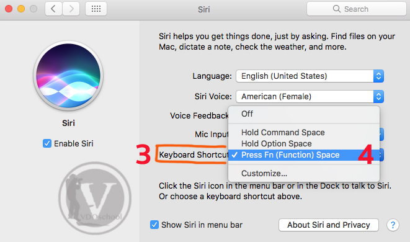This screenshot has width=410, height=242.
Task: Open help with the question mark button
Action: [393, 225]
